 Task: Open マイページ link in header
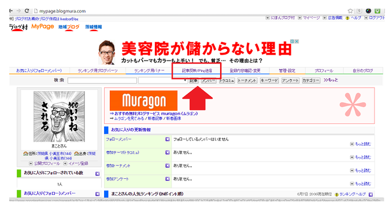(311, 18)
